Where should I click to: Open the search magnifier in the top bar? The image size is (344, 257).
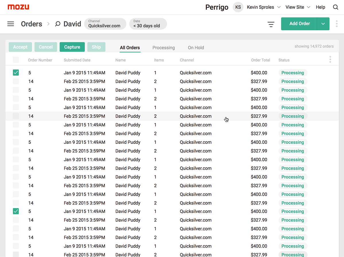tap(335, 7)
